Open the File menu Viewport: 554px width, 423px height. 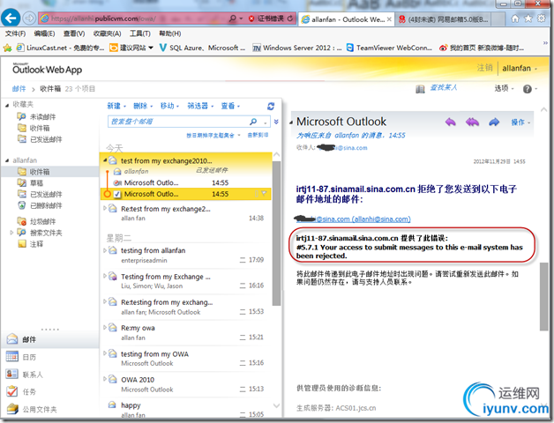(x=15, y=33)
